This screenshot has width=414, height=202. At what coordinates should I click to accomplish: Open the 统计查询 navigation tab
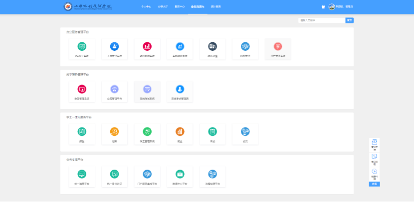point(215,7)
